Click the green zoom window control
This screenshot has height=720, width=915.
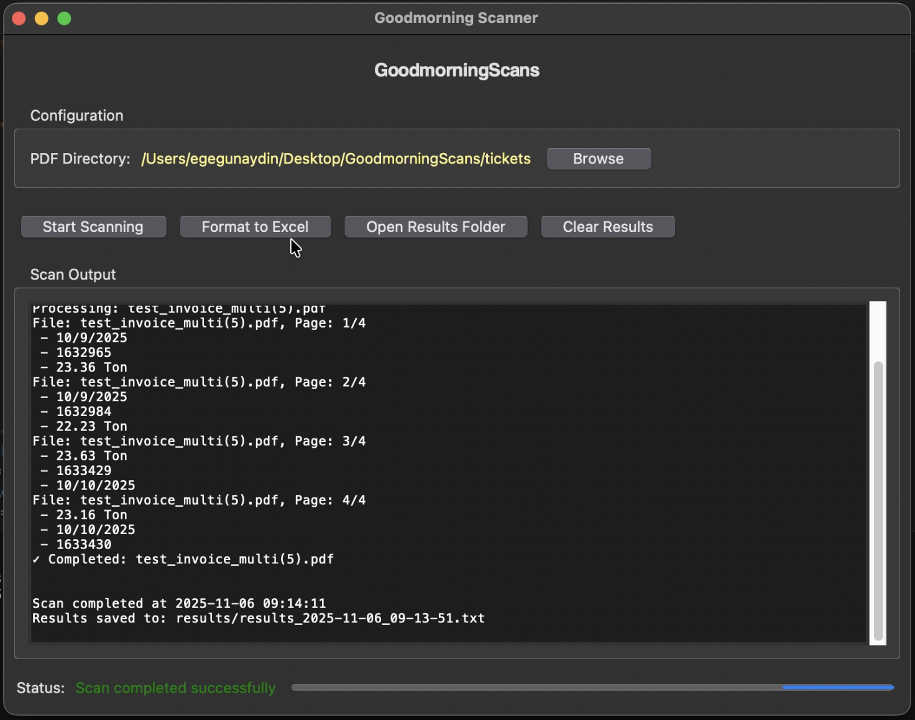pos(64,18)
